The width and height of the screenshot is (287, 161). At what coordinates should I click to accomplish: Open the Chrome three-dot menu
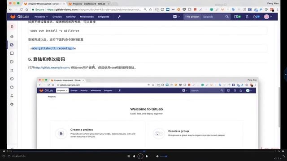pos(277,9)
